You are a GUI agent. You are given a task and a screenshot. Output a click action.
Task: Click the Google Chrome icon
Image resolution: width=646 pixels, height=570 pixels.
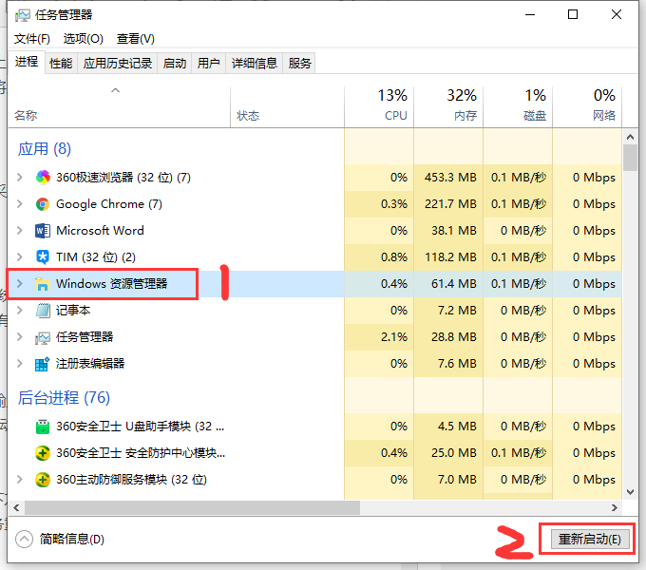pyautogui.click(x=43, y=204)
